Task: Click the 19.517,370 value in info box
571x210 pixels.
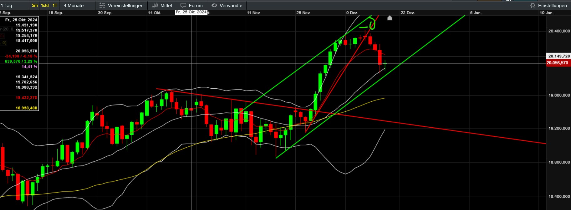Action: (x=27, y=30)
